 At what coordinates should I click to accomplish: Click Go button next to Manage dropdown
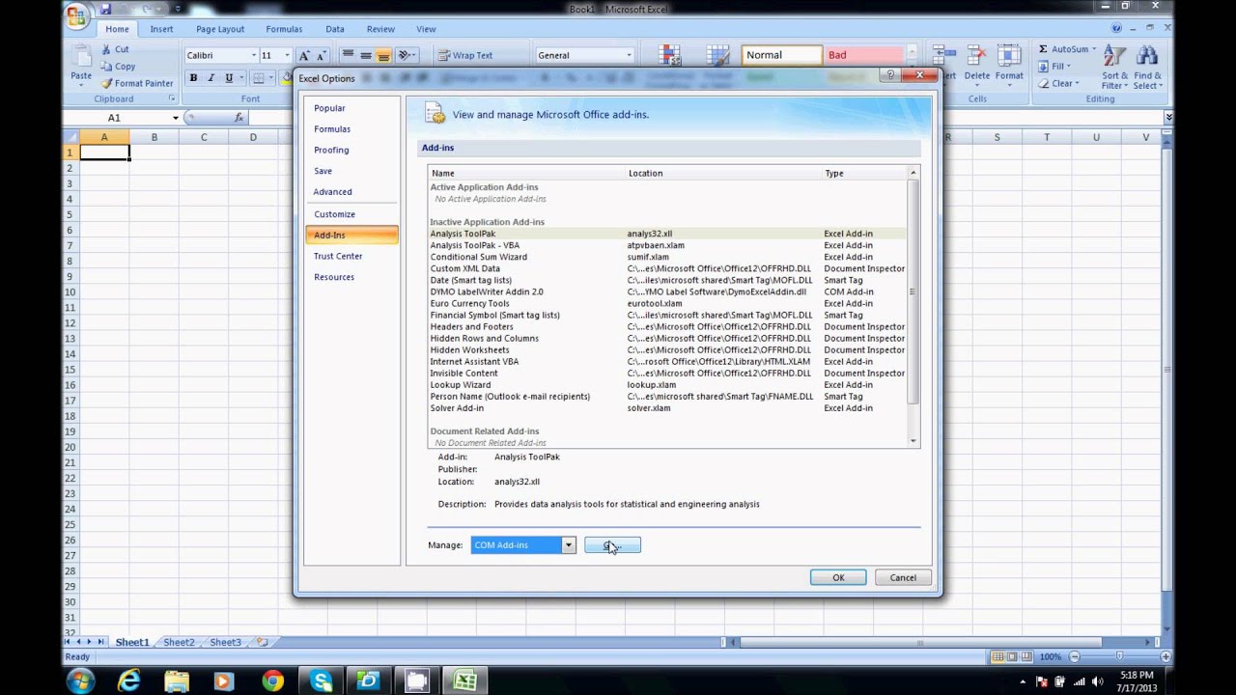612,545
